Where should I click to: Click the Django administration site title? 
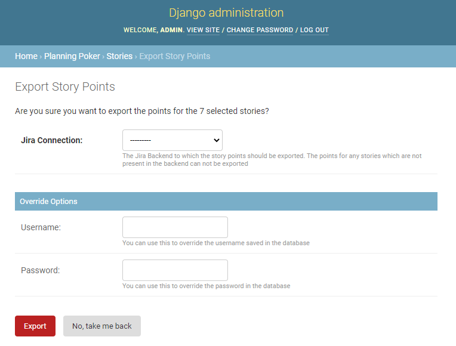[226, 13]
